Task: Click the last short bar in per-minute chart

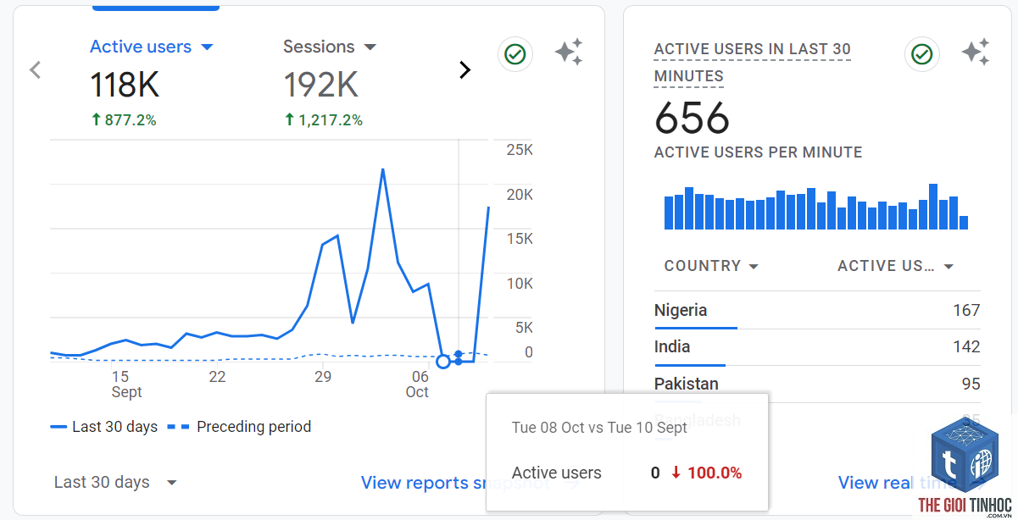Action: pyautogui.click(x=964, y=223)
